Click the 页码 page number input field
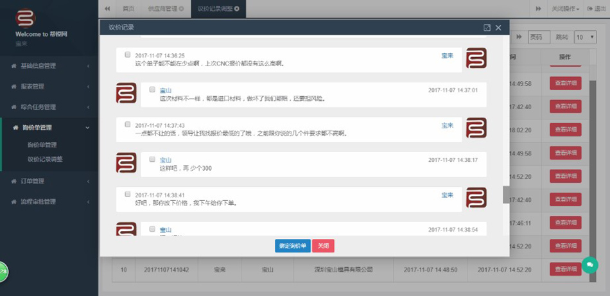Image resolution: width=610 pixels, height=296 pixels. (x=539, y=37)
